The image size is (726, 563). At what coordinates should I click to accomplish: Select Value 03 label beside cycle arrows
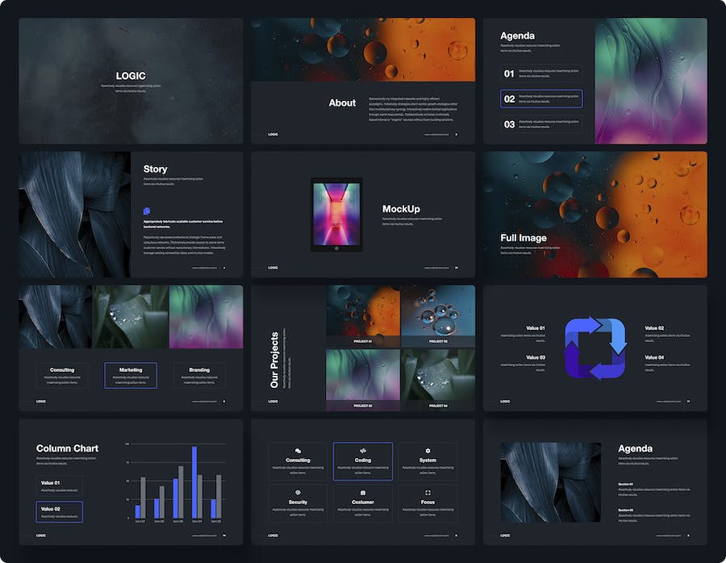pos(536,357)
